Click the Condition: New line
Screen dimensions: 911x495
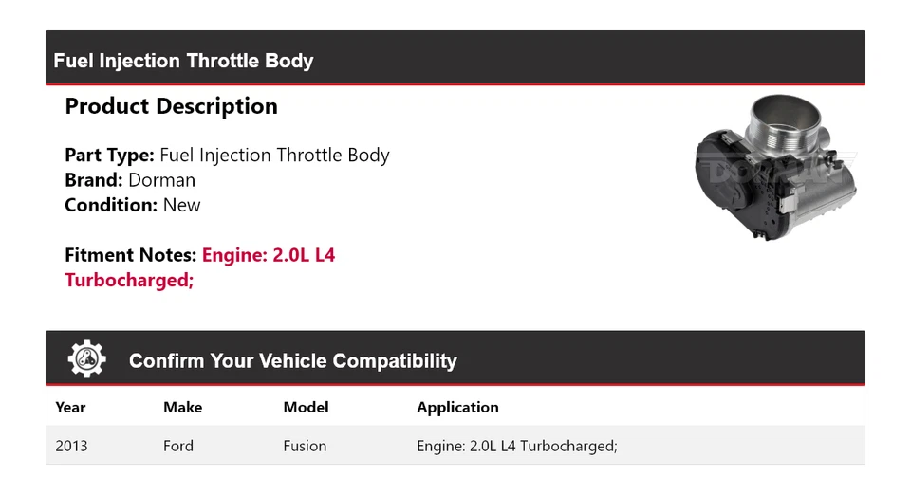point(133,205)
